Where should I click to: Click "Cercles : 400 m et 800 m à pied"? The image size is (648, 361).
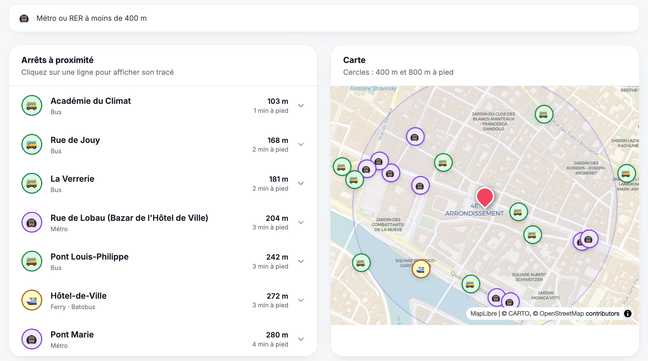(398, 72)
